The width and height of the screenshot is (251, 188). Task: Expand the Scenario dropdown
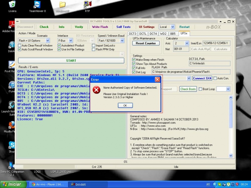coord(48,41)
